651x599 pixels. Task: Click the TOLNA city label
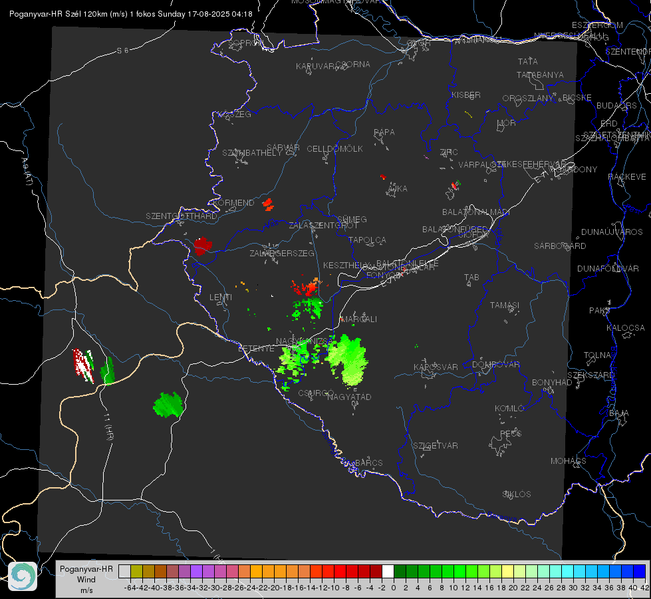(x=597, y=355)
